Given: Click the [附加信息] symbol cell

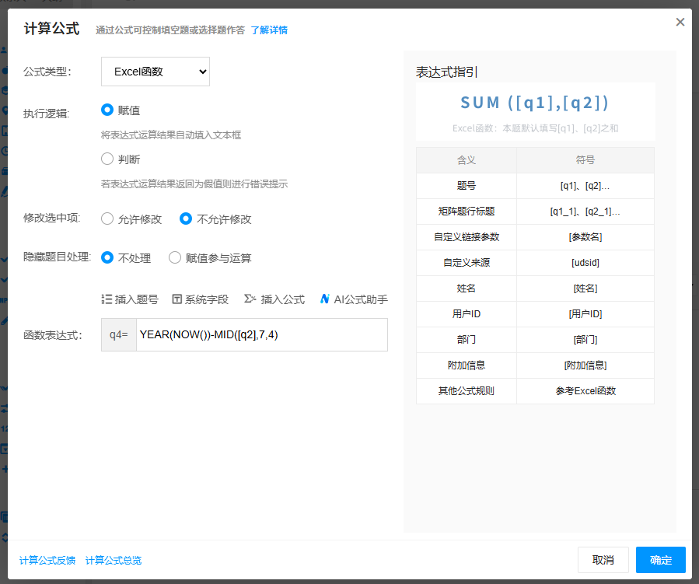Looking at the screenshot, I should tap(585, 365).
